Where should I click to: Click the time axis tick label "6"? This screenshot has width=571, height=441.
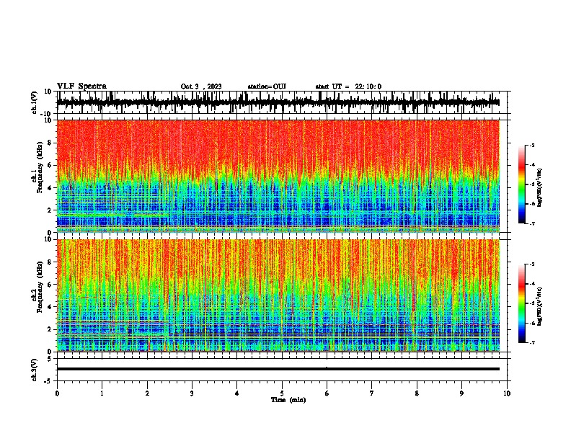point(327,393)
